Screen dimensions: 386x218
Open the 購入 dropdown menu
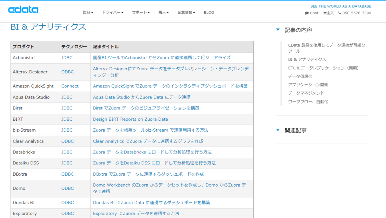(164, 13)
